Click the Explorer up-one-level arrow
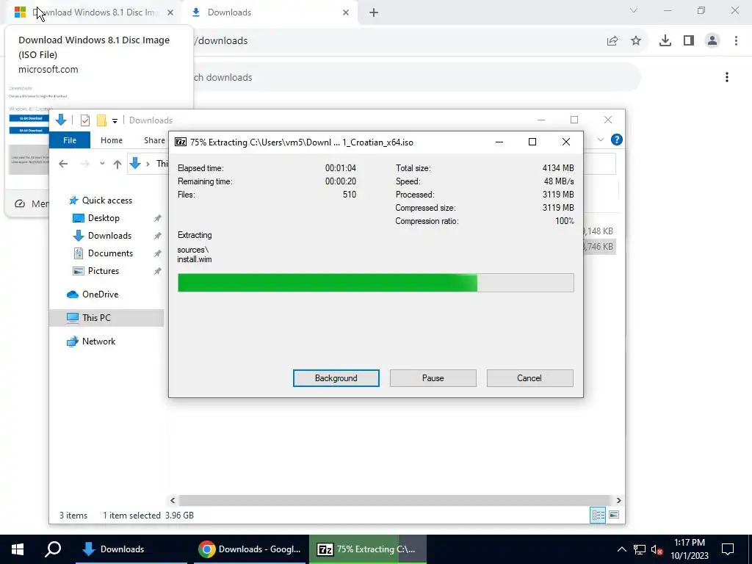Viewport: 752px width, 564px height. (x=117, y=164)
